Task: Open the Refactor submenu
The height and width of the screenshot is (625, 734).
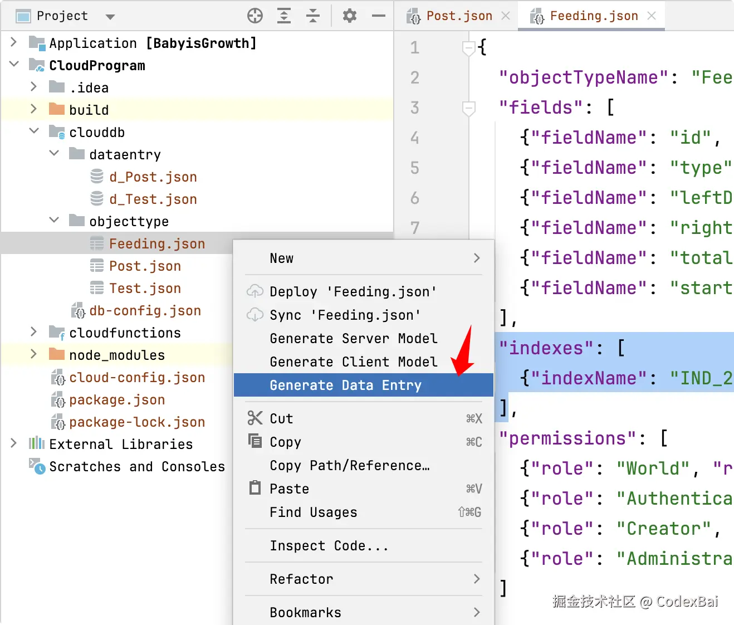Action: click(364, 579)
